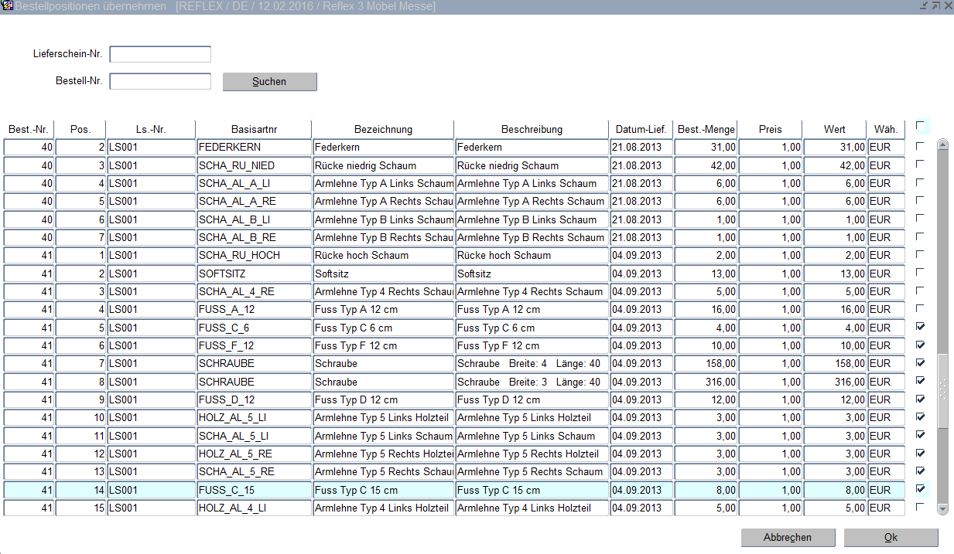Screen dimensions: 954x554
Task: Uncheck the FUSS_C_6 row checkbox
Action: tap(920, 327)
